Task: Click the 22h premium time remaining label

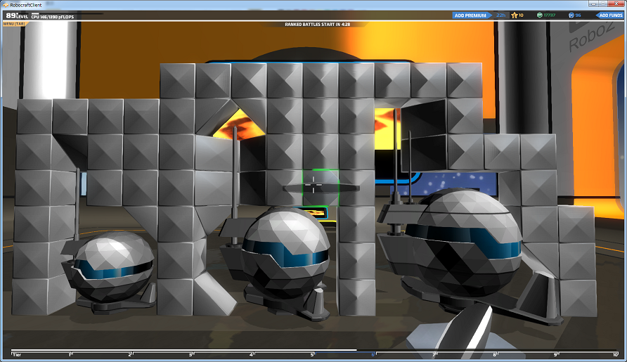Action: click(x=500, y=15)
